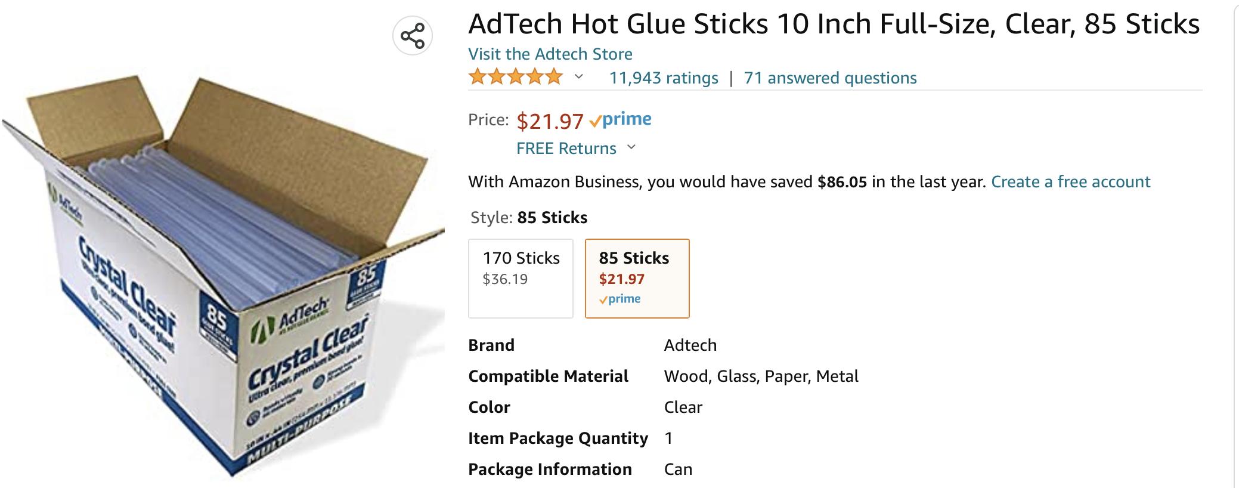
Task: Expand the FREE Returns chevron
Action: 631,147
